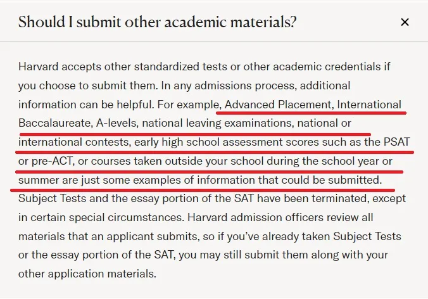The width and height of the screenshot is (428, 299).
Task: Click the underlined words "Advanced Placement"
Action: (x=278, y=104)
